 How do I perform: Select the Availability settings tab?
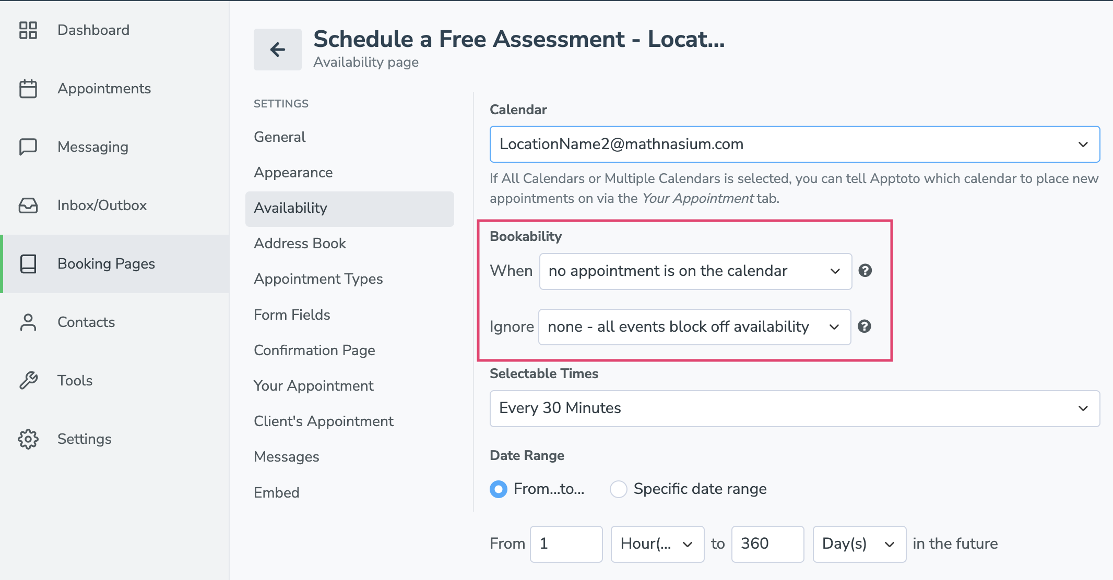coord(350,209)
